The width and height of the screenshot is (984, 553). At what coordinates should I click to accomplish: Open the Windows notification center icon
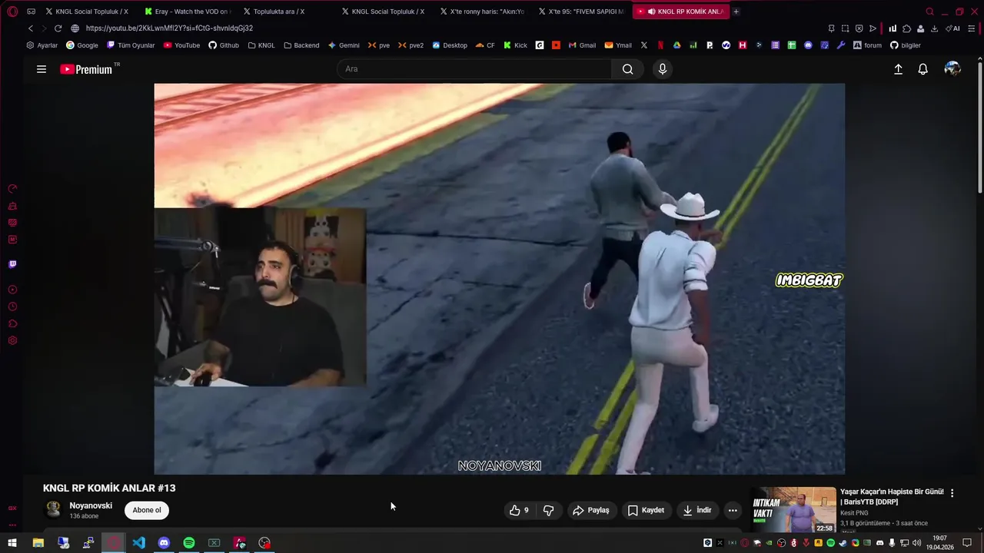967,543
